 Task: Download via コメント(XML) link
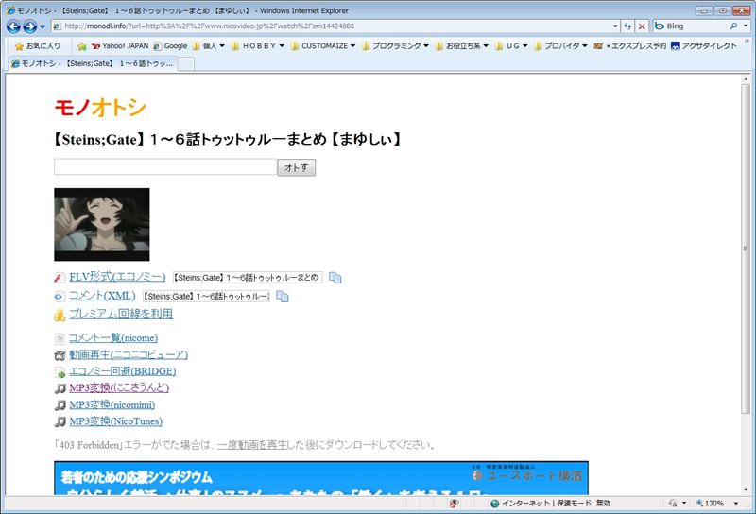[102, 296]
